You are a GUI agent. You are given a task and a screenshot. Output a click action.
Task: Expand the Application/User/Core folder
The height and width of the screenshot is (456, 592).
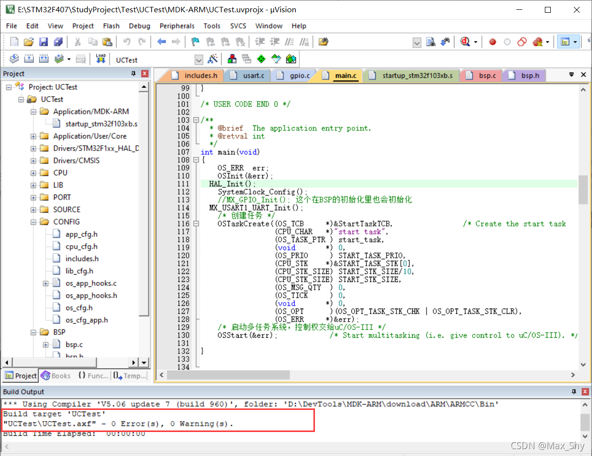[33, 136]
